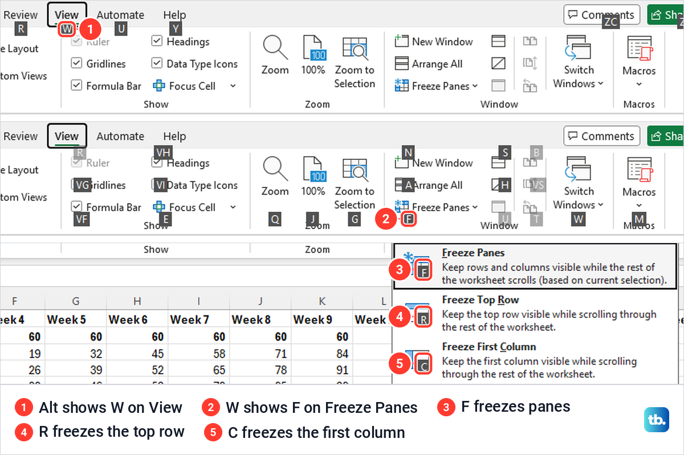Image resolution: width=684 pixels, height=455 pixels.
Task: Select the View tab in the top ribbon
Action: pyautogui.click(x=67, y=15)
